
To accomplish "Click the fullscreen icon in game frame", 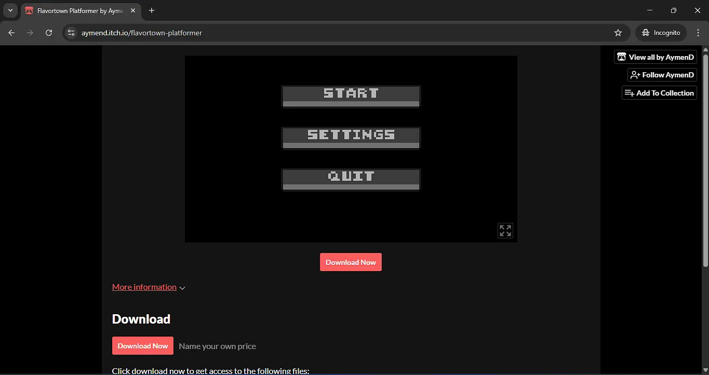I will tap(505, 231).
